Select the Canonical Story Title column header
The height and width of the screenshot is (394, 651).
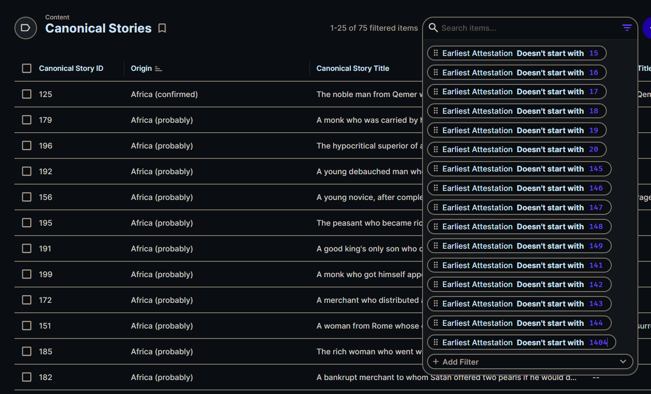[x=353, y=68]
